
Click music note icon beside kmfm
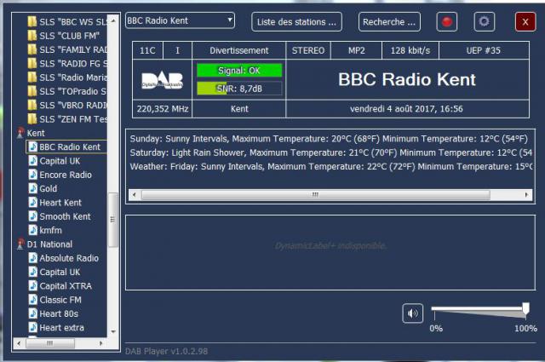[x=33, y=230]
